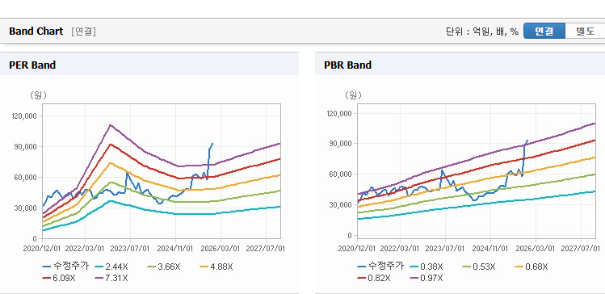Click the unit label 단위 : 억원, 배, %
The height and width of the screenshot is (294, 605).
(482, 31)
